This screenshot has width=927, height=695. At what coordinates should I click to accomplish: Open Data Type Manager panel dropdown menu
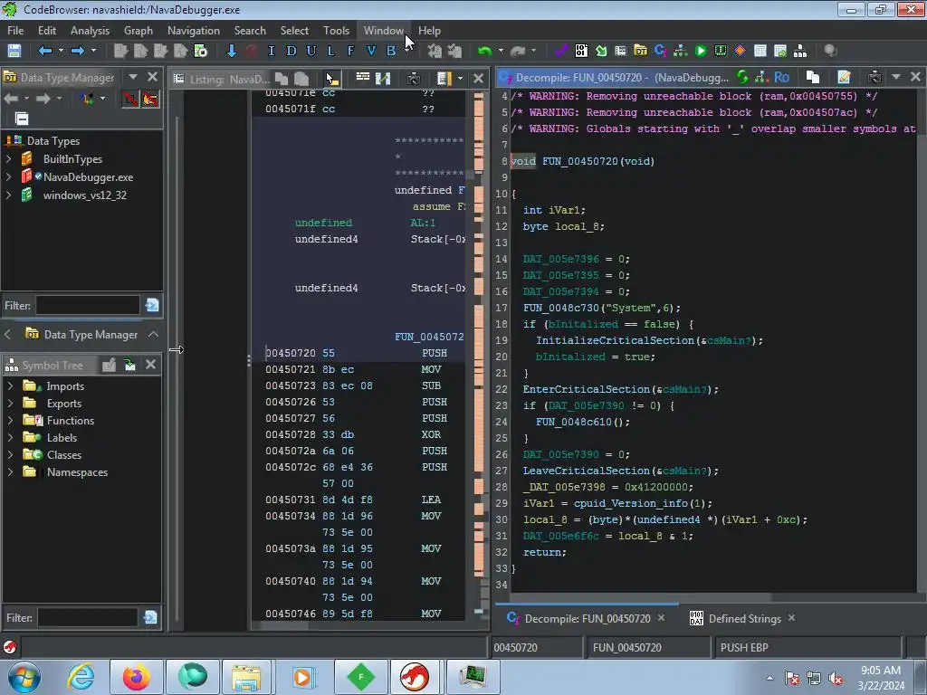(133, 77)
